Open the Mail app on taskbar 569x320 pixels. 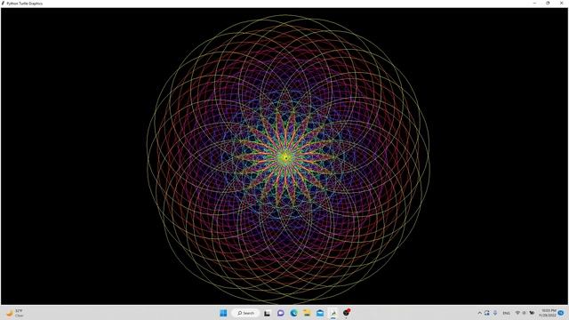click(x=320, y=313)
